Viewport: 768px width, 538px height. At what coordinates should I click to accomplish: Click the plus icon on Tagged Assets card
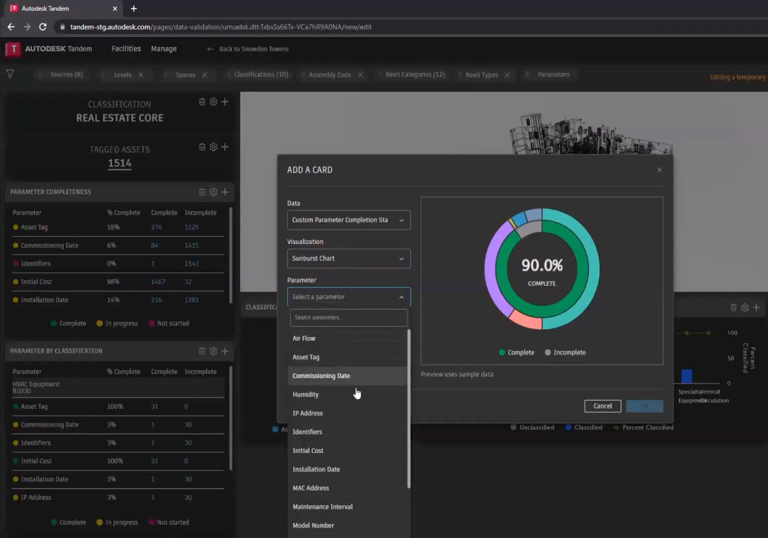225,147
